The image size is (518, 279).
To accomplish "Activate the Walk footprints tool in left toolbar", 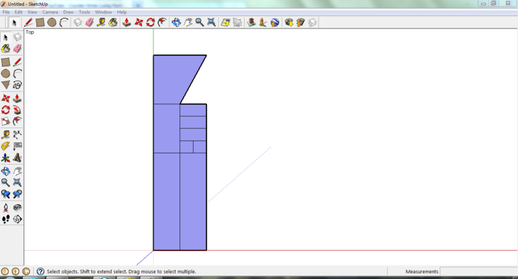I will (6, 219).
